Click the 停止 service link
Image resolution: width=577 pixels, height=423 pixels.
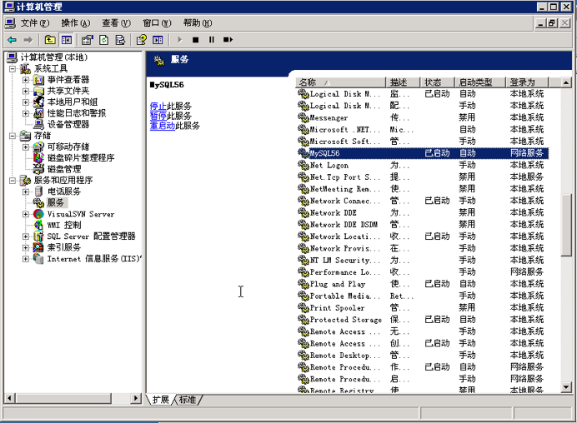click(x=158, y=107)
